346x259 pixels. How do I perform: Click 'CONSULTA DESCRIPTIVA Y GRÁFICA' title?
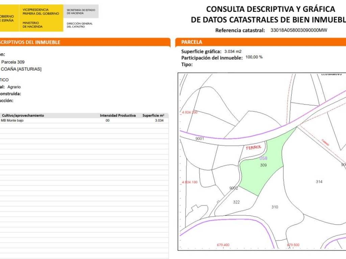pos(271,9)
